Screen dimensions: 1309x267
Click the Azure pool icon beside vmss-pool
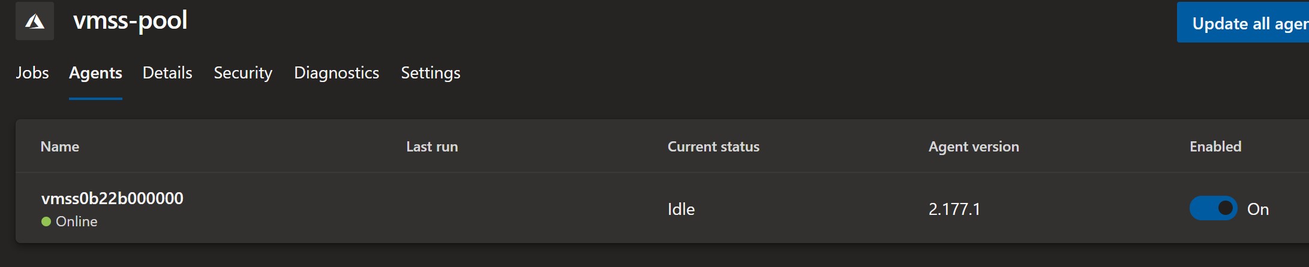[x=35, y=21]
